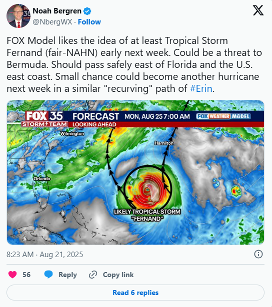Open the FOX 35 forecast map image
The image size is (272, 307).
[135, 172]
